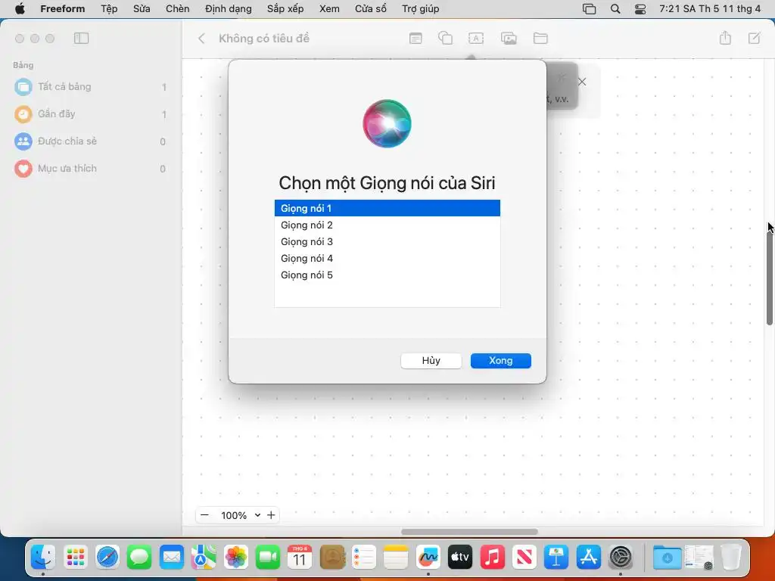Close the tooltip popup with X
This screenshot has height=581, width=775.
[582, 82]
